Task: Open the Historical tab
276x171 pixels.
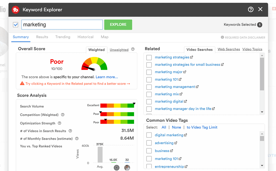Action: (x=85, y=37)
